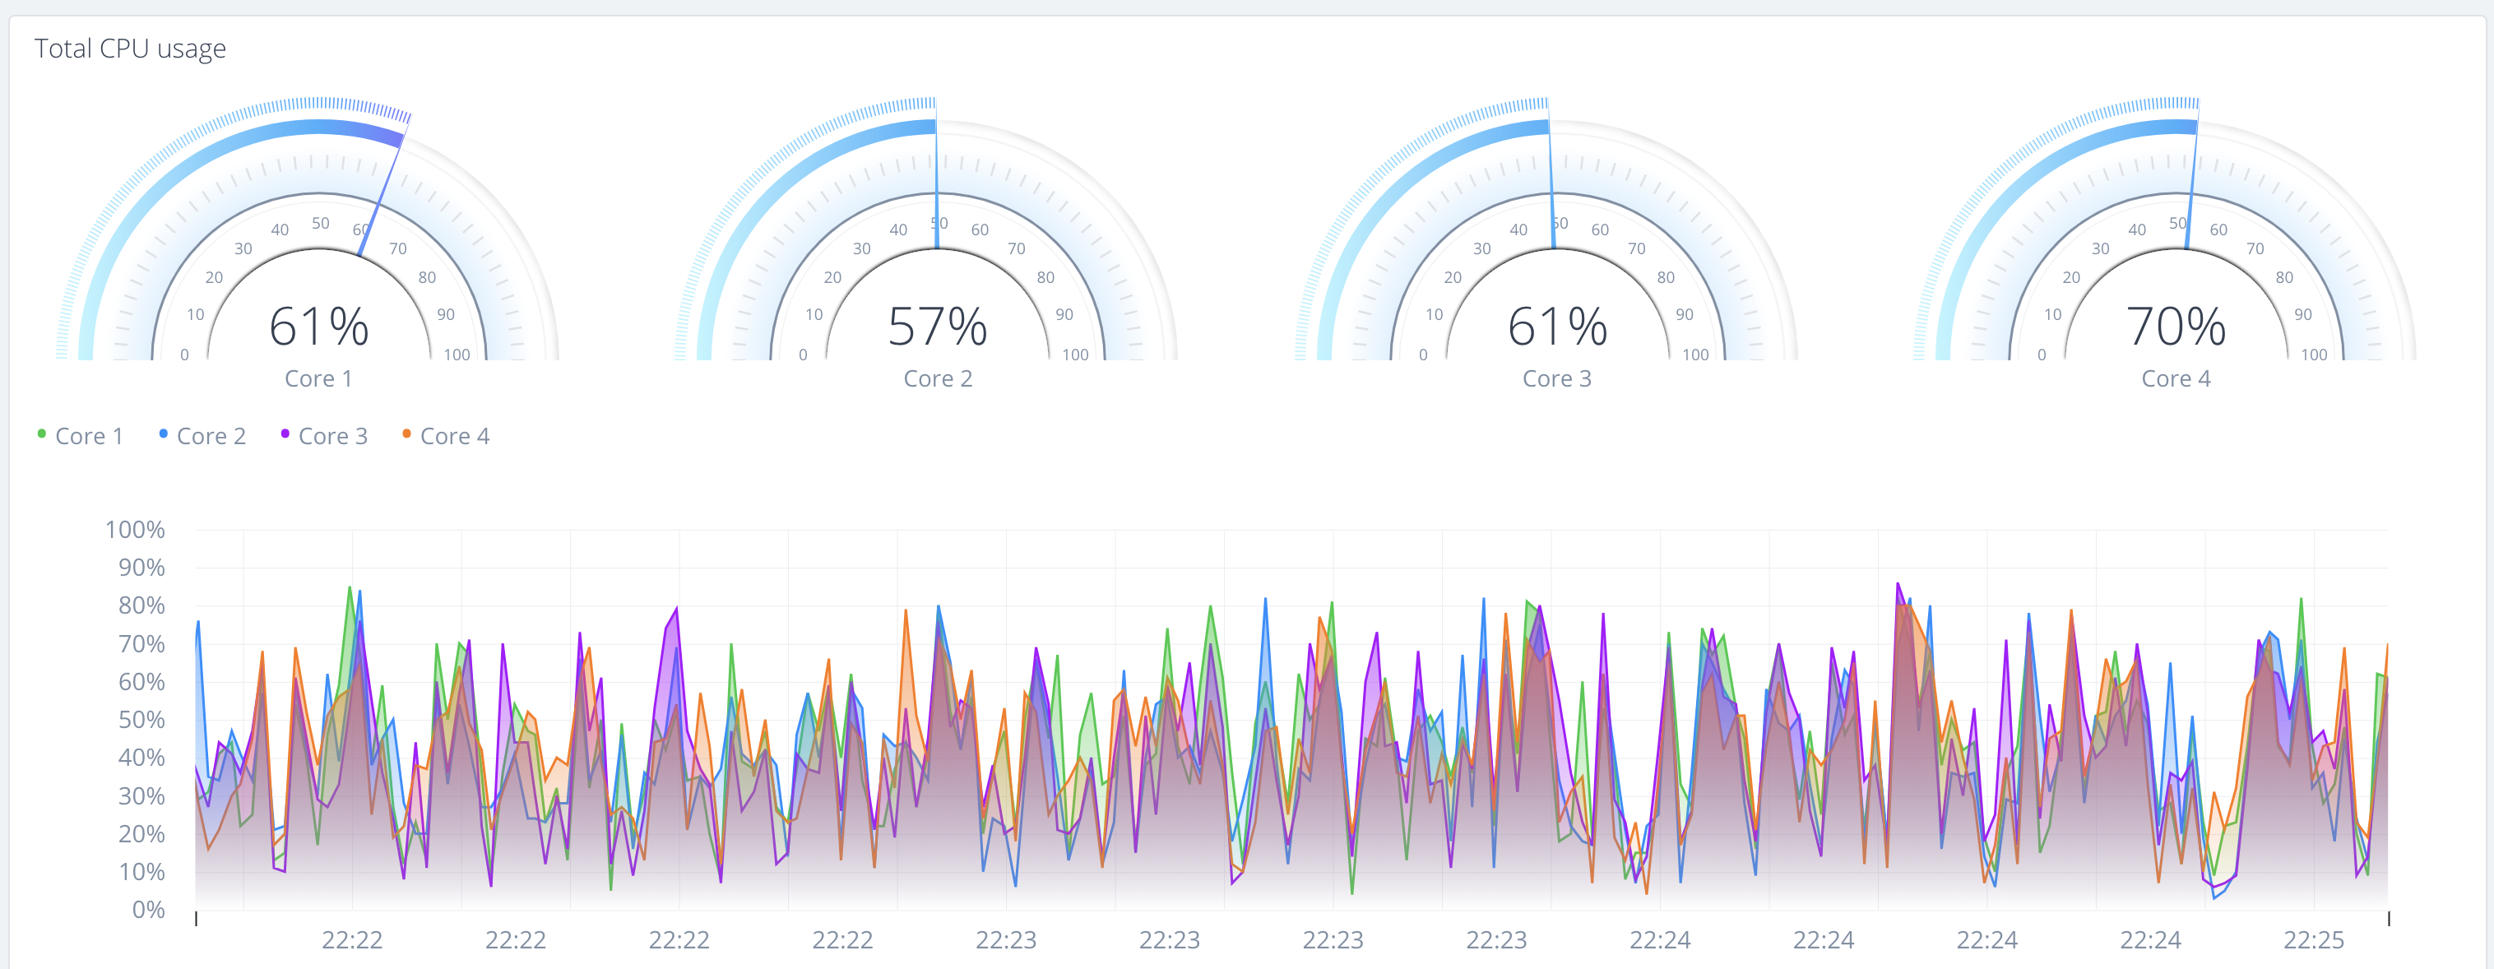The image size is (2494, 969).
Task: Click the 60% label on chart y-axis
Action: click(141, 681)
